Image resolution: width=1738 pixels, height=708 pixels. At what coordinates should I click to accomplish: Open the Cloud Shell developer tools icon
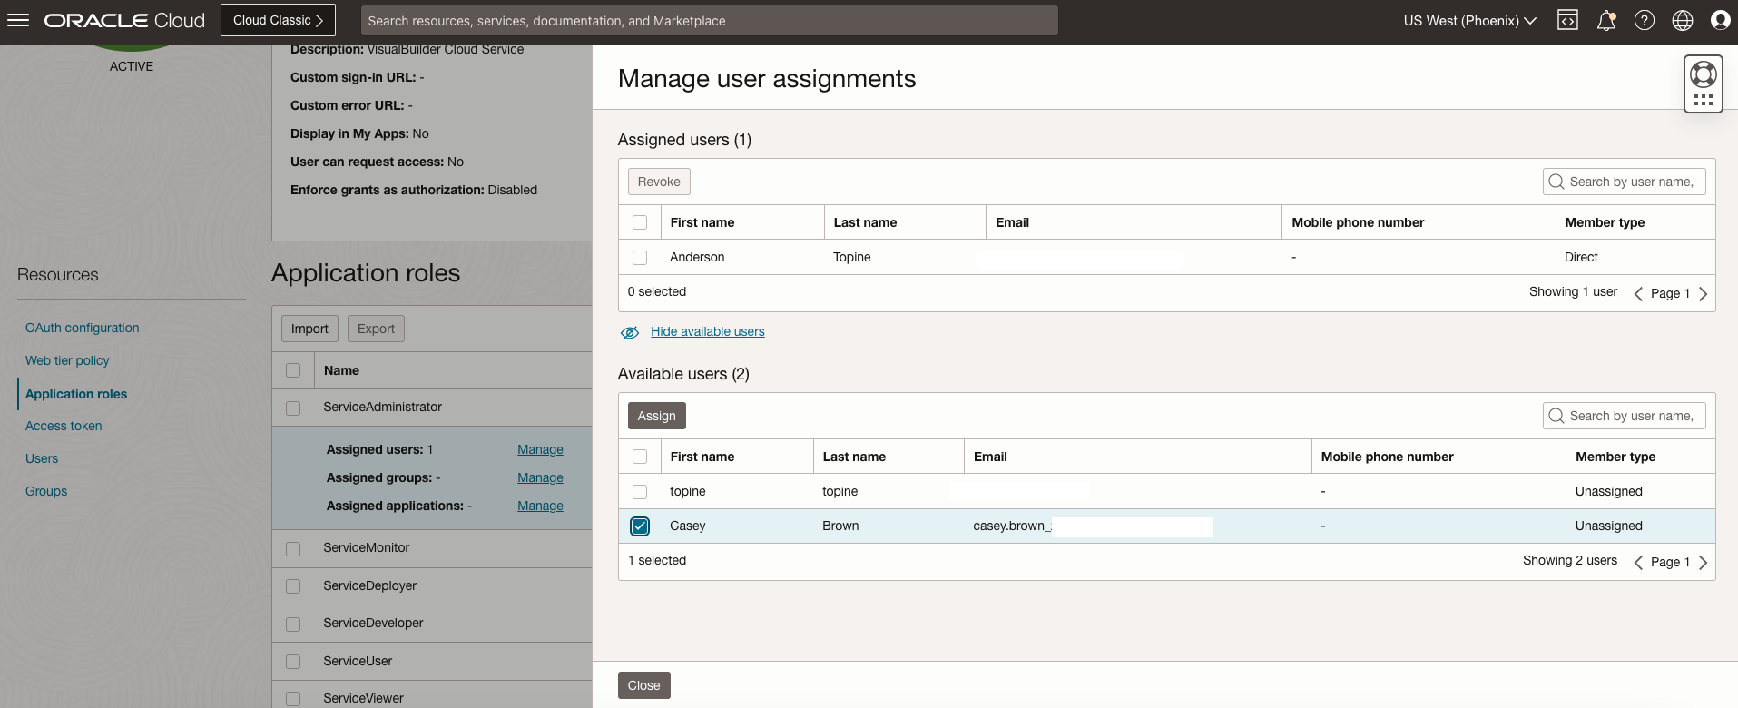pos(1567,20)
